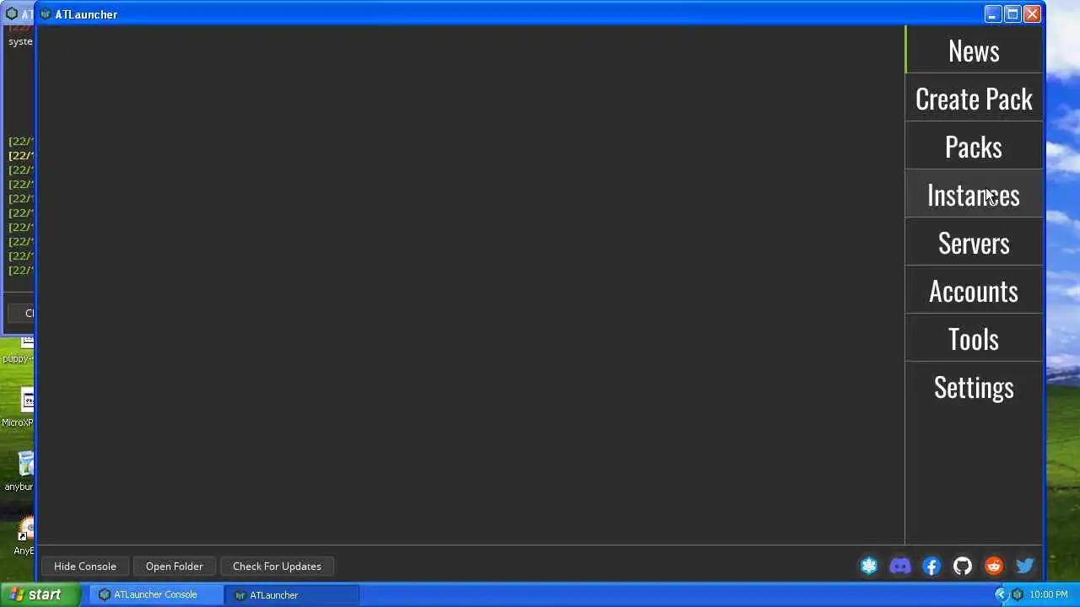1080x607 pixels.
Task: Open the Windows start menu
Action: (x=40, y=595)
